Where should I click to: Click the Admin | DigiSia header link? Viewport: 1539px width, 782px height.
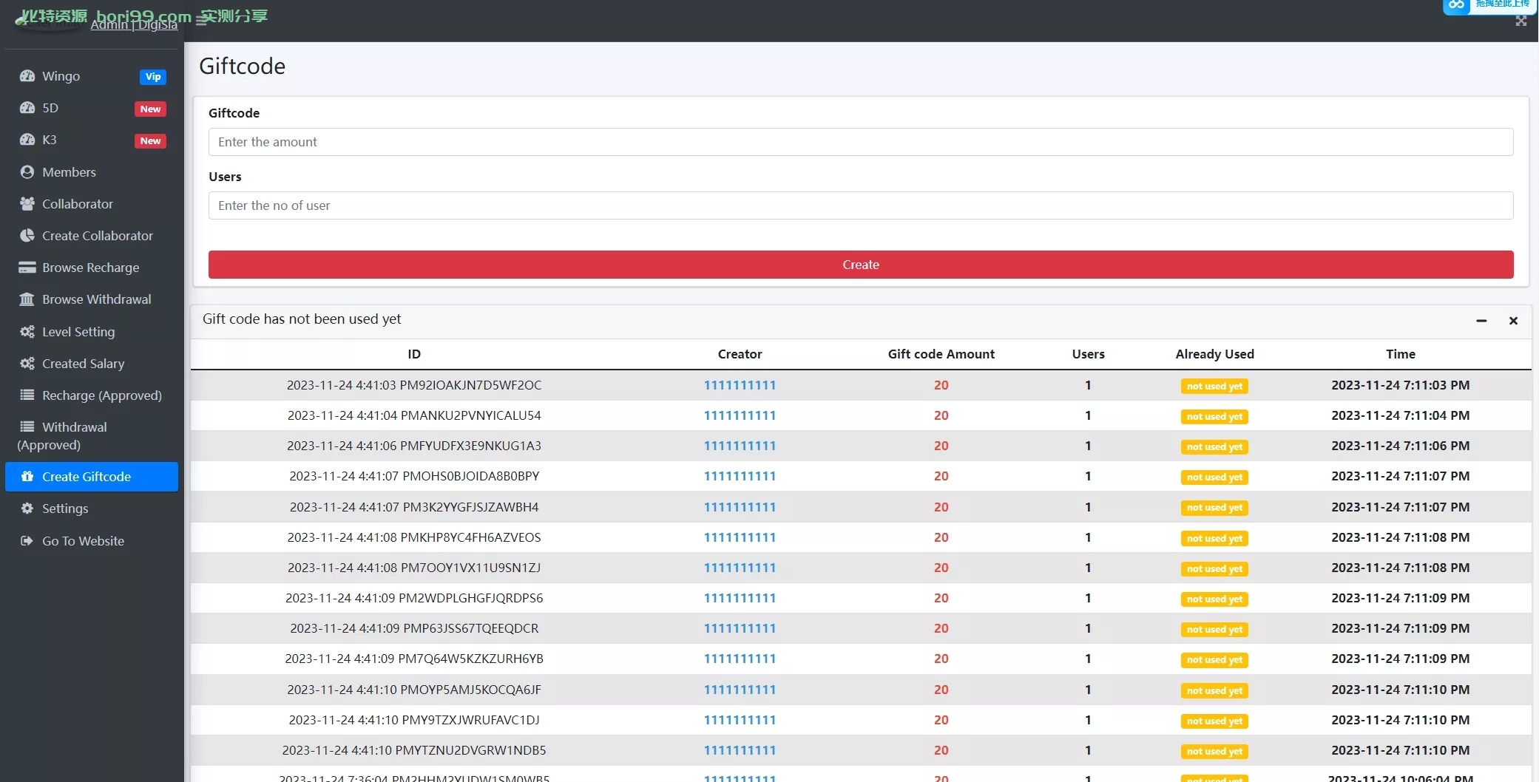134,24
